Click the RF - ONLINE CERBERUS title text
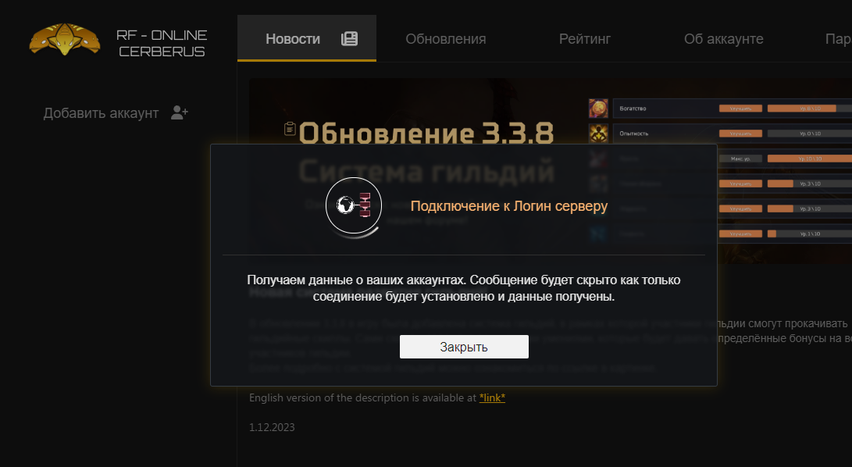Screen dimensions: 852x467 point(162,44)
